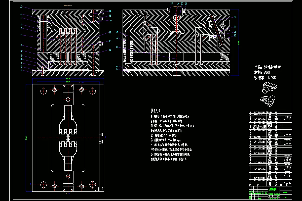Click the upper 3D handle model view
The image size is (302, 201).
tap(270, 87)
